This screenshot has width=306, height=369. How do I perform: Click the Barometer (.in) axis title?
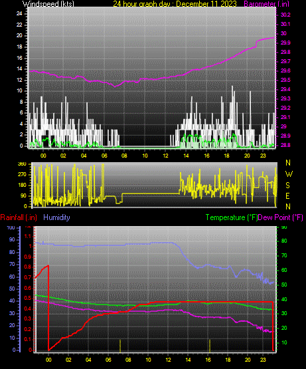(x=267, y=4)
